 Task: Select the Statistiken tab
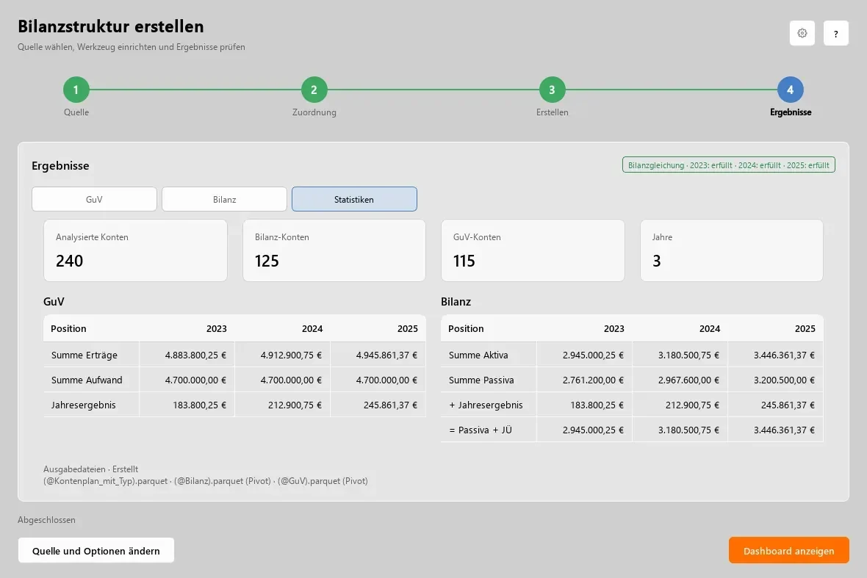[354, 199]
